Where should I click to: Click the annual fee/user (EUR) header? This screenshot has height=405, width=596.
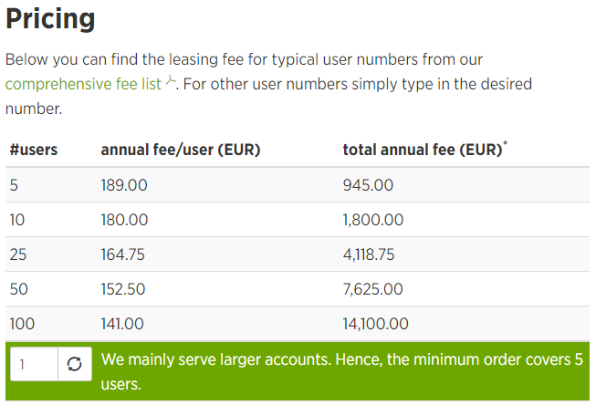(181, 150)
